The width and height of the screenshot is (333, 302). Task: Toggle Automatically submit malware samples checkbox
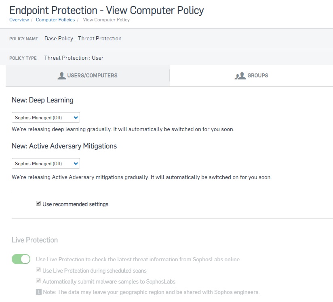(38, 281)
